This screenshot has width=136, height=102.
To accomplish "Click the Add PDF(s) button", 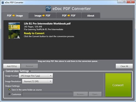I will 12,66.
